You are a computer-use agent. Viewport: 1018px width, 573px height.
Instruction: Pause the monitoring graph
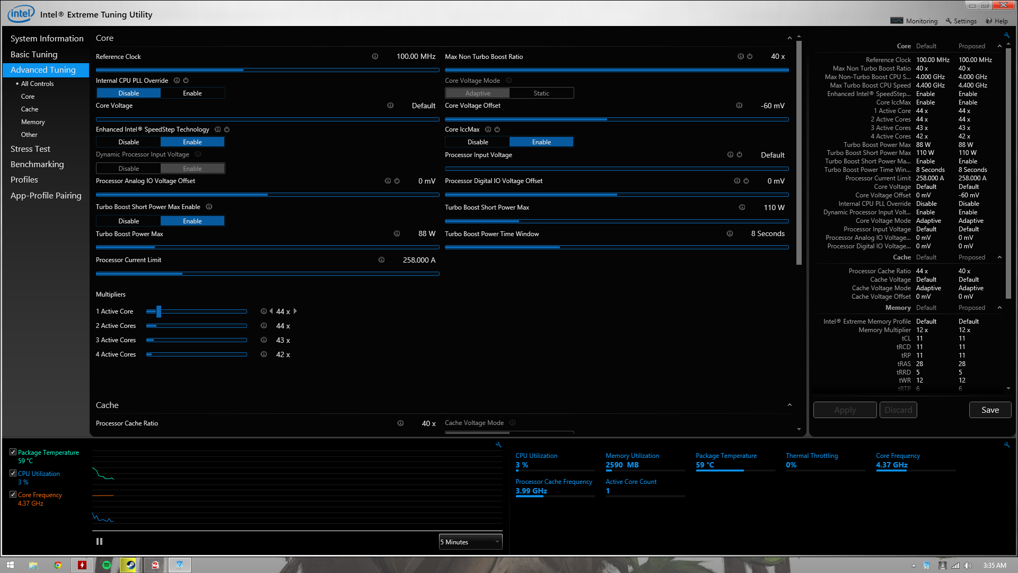[x=99, y=542]
